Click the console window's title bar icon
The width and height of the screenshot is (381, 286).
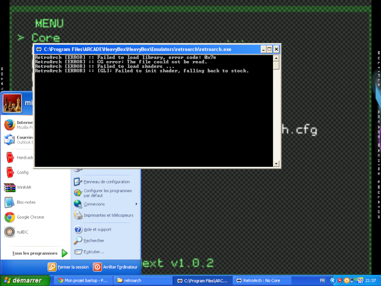[39, 50]
